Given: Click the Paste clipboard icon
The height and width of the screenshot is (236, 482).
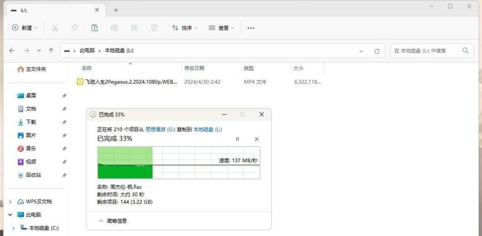Looking at the screenshot, I should (x=95, y=28).
